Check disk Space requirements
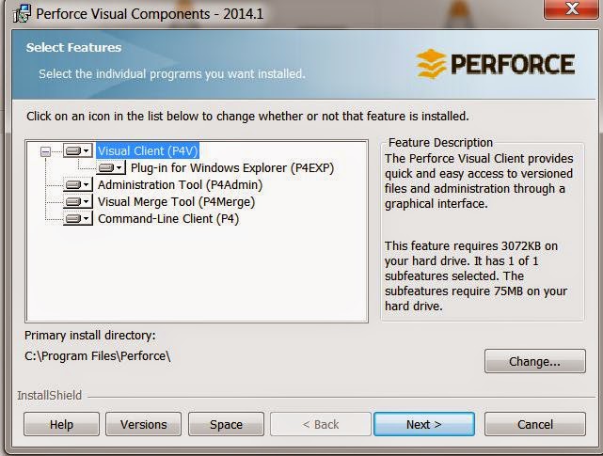 point(226,424)
